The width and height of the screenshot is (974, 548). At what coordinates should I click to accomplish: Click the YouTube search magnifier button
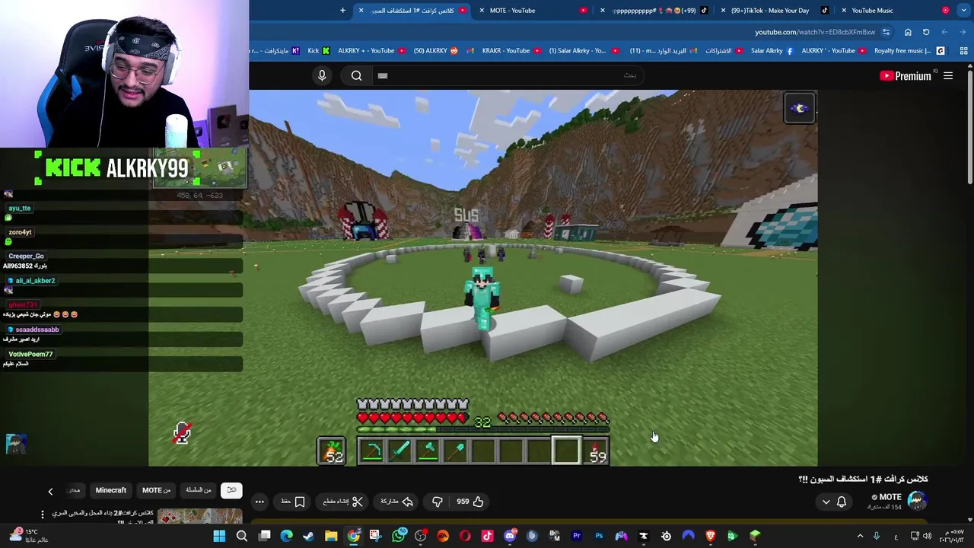(356, 75)
